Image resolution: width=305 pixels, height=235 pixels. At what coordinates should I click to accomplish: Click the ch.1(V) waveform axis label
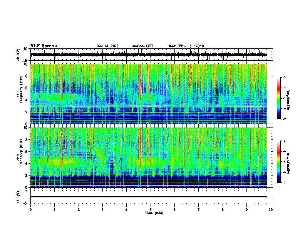pyautogui.click(x=18, y=55)
